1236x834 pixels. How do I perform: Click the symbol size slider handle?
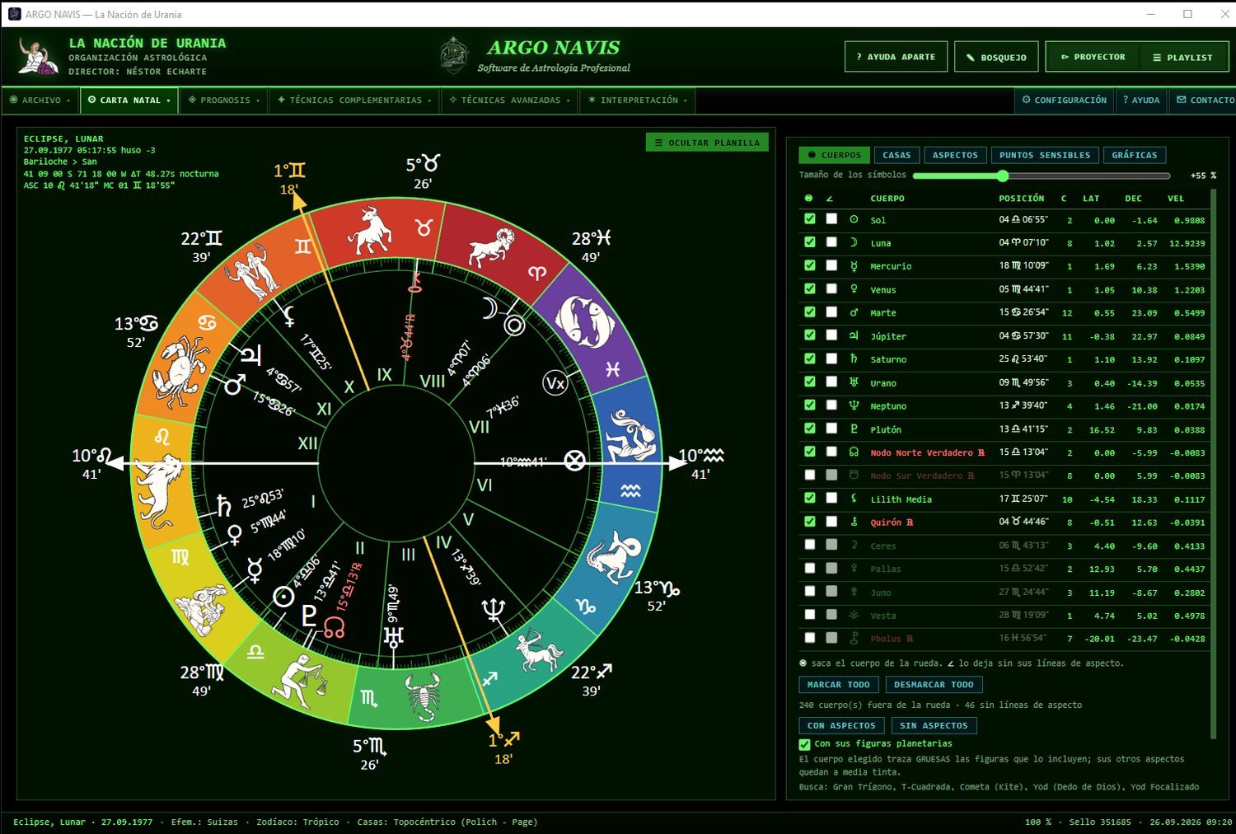point(1002,176)
